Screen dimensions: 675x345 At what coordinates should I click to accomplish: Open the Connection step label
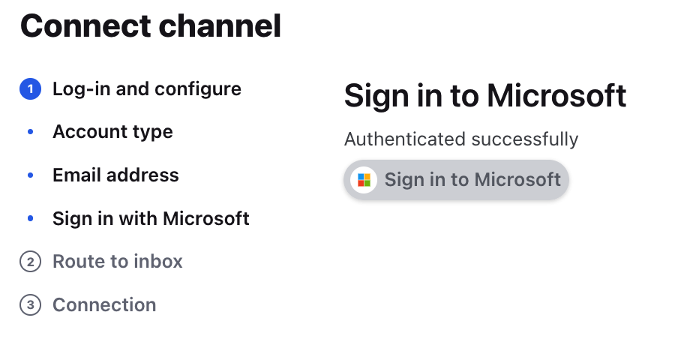point(104,305)
